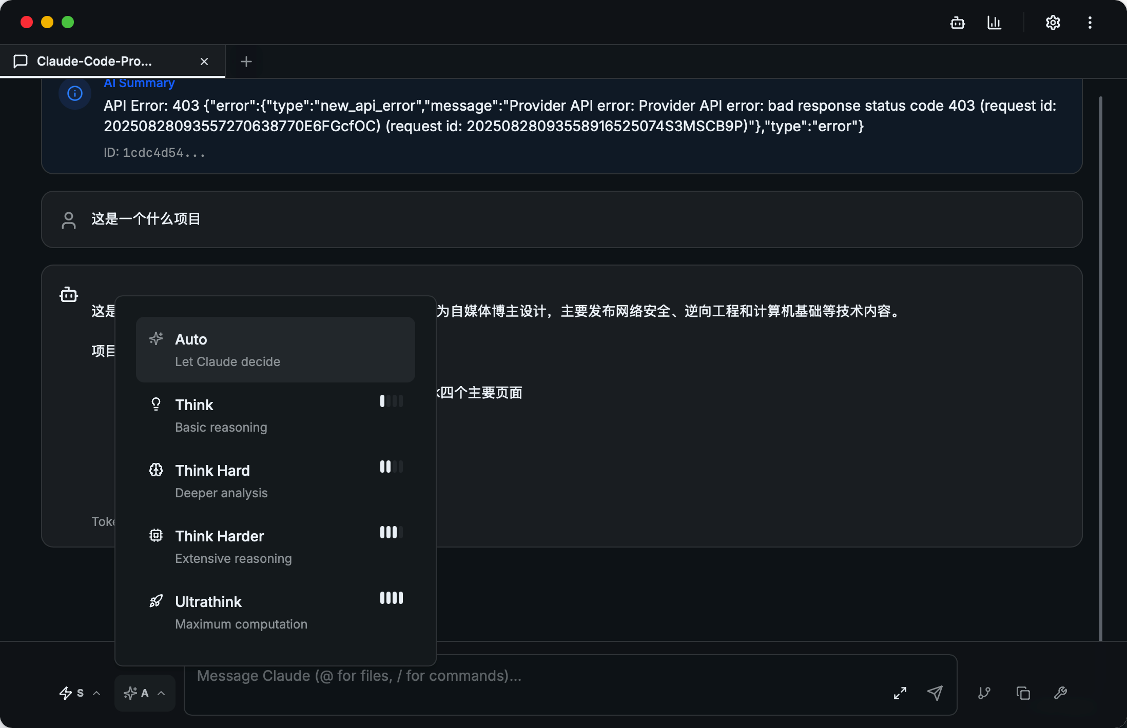Select Think Hard deeper analysis option
Image resolution: width=1127 pixels, height=728 pixels.
click(x=275, y=481)
